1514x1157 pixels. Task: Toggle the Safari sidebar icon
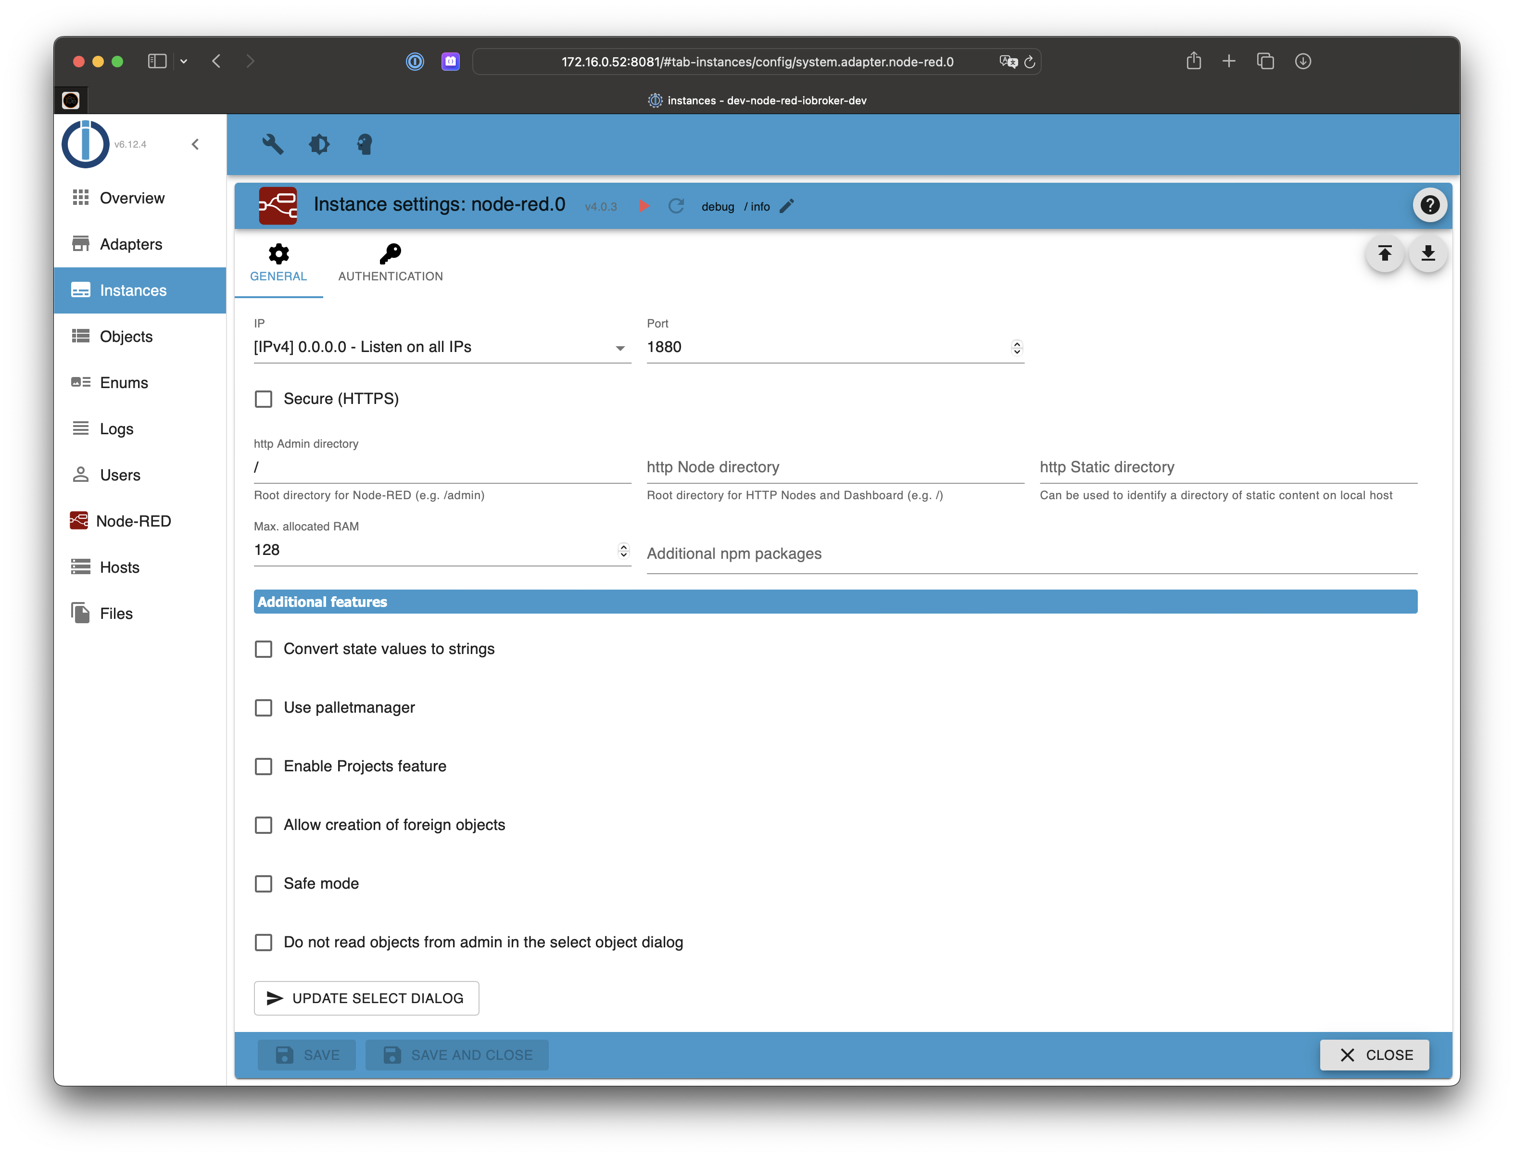click(x=157, y=61)
